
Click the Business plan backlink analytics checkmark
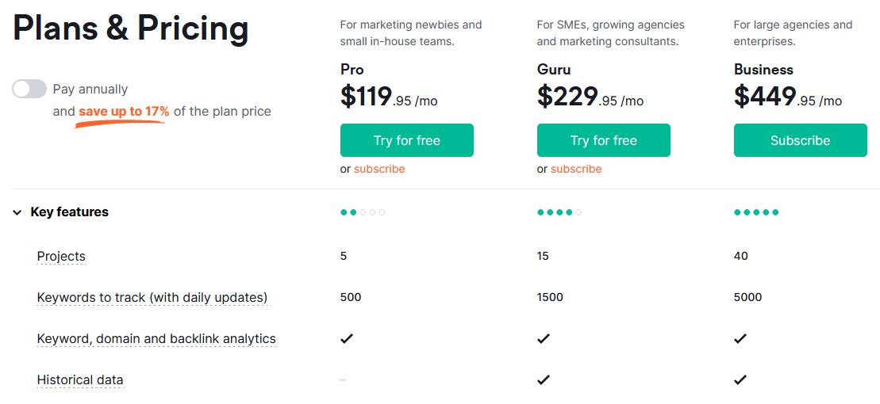click(x=740, y=338)
